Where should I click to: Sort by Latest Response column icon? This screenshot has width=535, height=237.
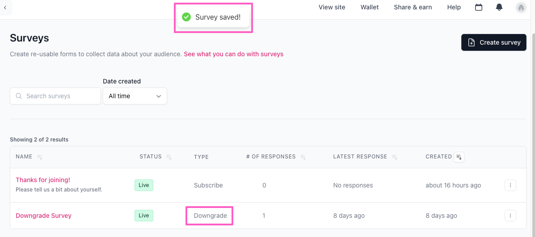[x=395, y=157]
